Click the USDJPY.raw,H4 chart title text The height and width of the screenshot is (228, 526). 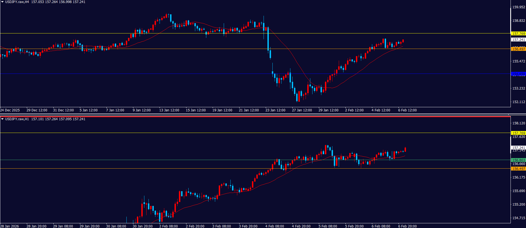[17, 2]
